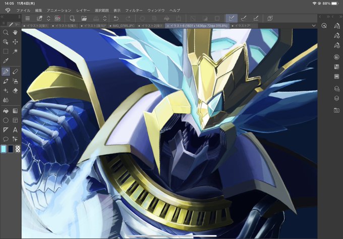The width and height of the screenshot is (343, 239).
Task: Click the New document icon
Action: tap(72, 19)
